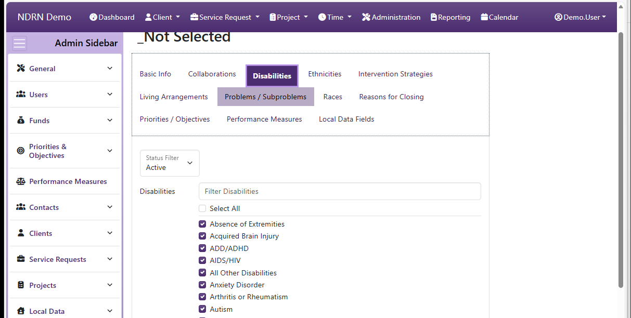Expand Priorities & Objectives sidebar chevron

pyautogui.click(x=110, y=150)
